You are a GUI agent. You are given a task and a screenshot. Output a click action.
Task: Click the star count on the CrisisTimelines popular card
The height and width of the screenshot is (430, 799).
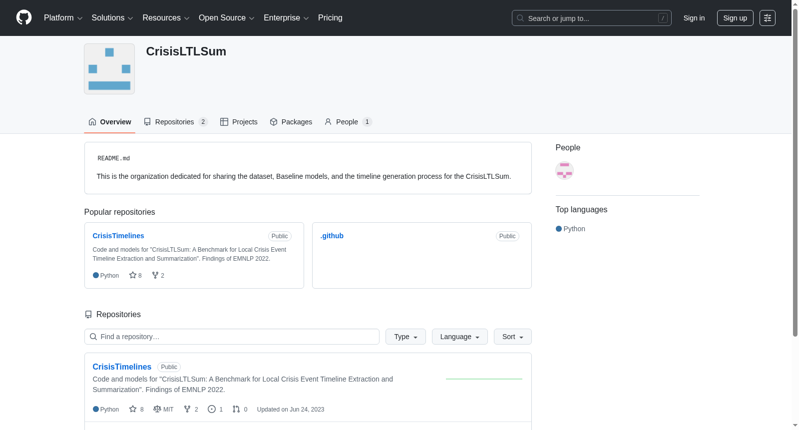pos(135,276)
